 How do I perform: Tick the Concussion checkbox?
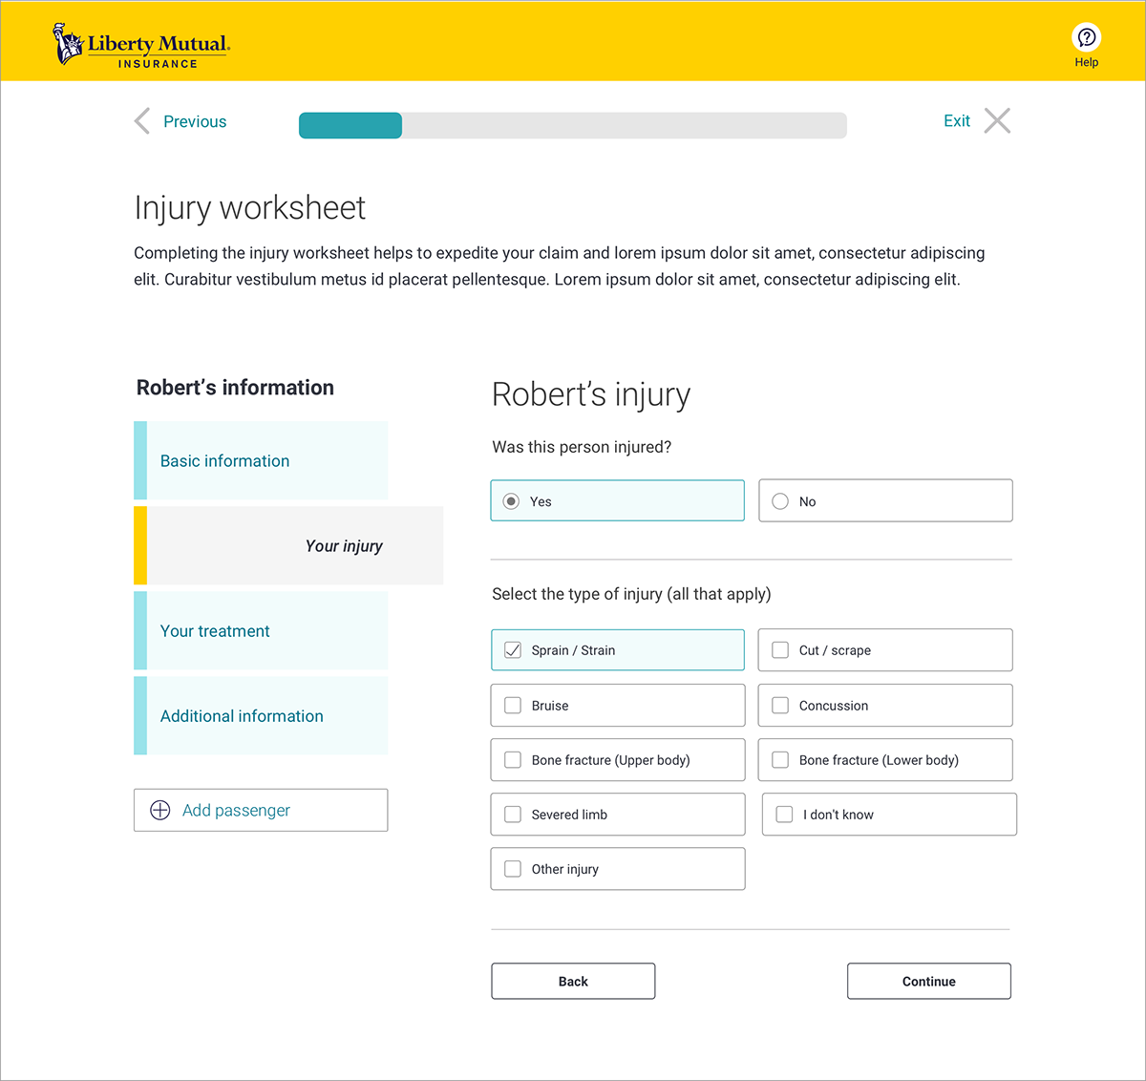tap(780, 706)
